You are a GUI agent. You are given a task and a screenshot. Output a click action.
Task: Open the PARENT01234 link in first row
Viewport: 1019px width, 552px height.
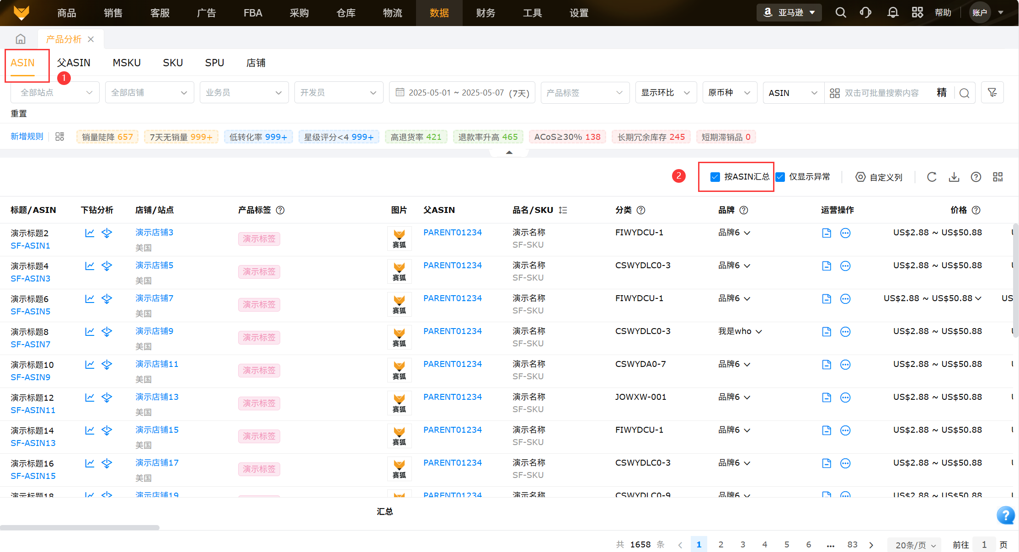pyautogui.click(x=452, y=233)
